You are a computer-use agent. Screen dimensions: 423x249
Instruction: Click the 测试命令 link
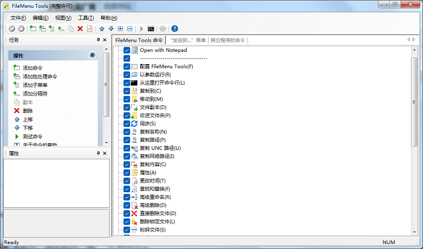pos(33,136)
